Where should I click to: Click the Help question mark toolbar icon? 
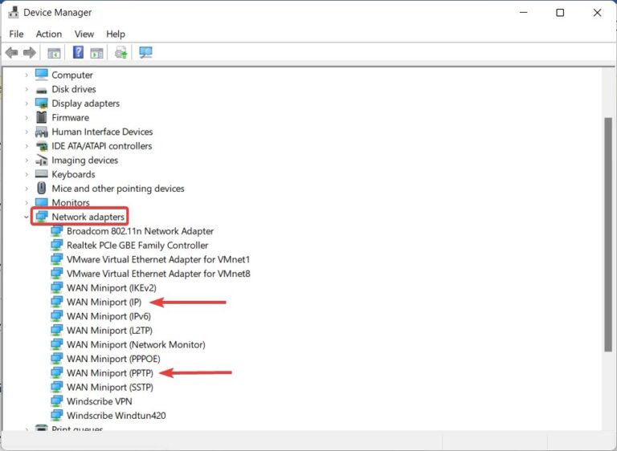point(78,52)
